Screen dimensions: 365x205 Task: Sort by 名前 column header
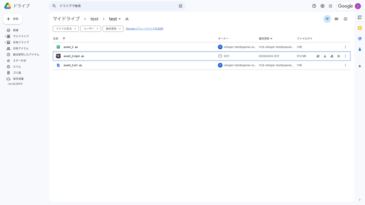56,39
